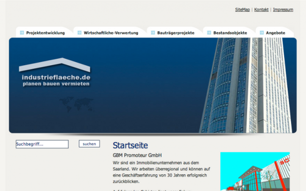Open the Wirtschaftliche-Verwertung tab
Viewport: 306px width, 191px height.
pyautogui.click(x=111, y=33)
